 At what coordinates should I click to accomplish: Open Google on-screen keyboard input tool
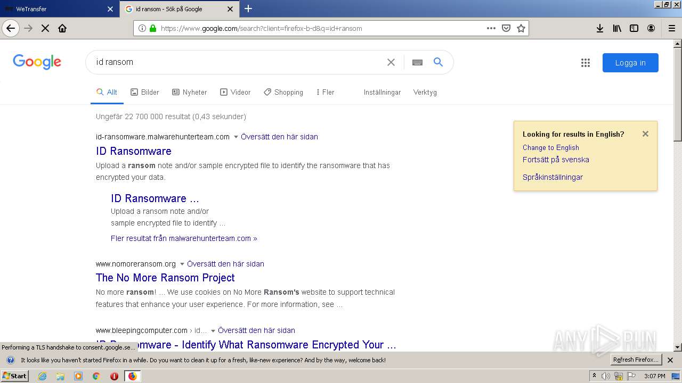[417, 62]
